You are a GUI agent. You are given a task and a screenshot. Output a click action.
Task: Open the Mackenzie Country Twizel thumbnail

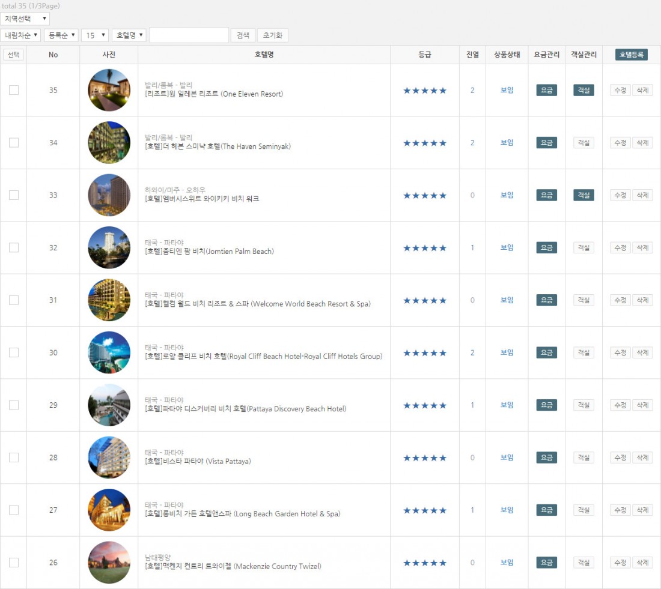click(x=109, y=562)
